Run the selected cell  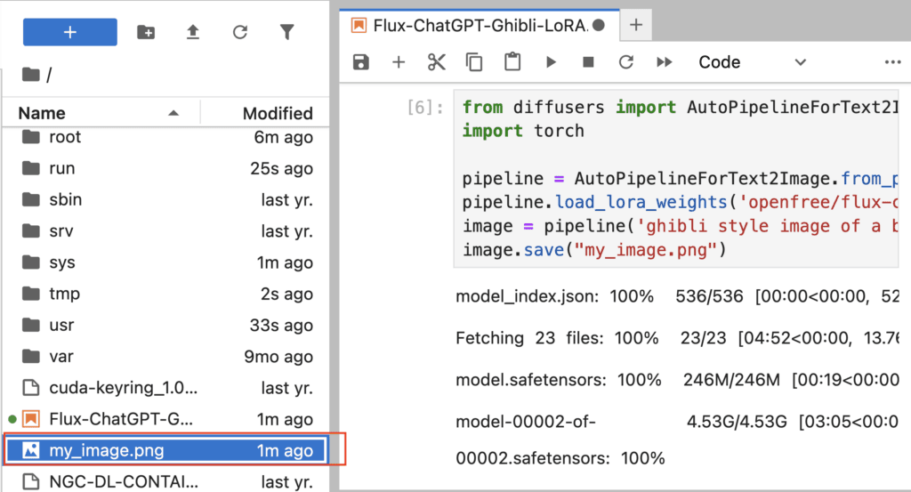click(551, 62)
